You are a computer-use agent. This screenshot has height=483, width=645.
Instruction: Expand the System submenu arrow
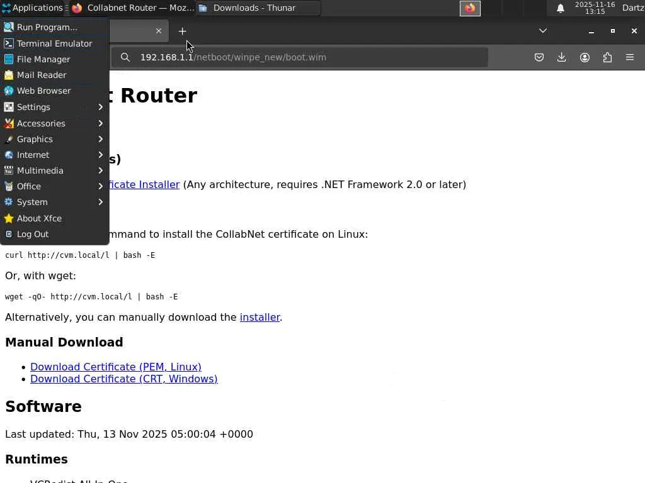(100, 202)
